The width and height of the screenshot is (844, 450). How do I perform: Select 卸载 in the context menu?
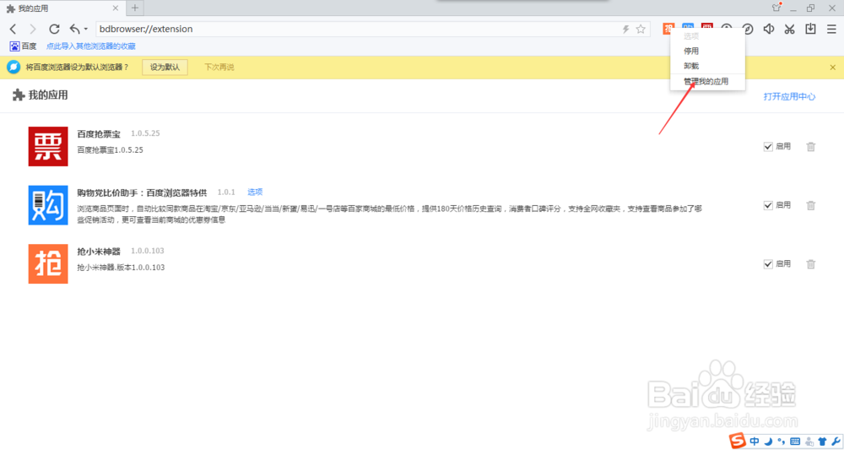tap(707, 66)
